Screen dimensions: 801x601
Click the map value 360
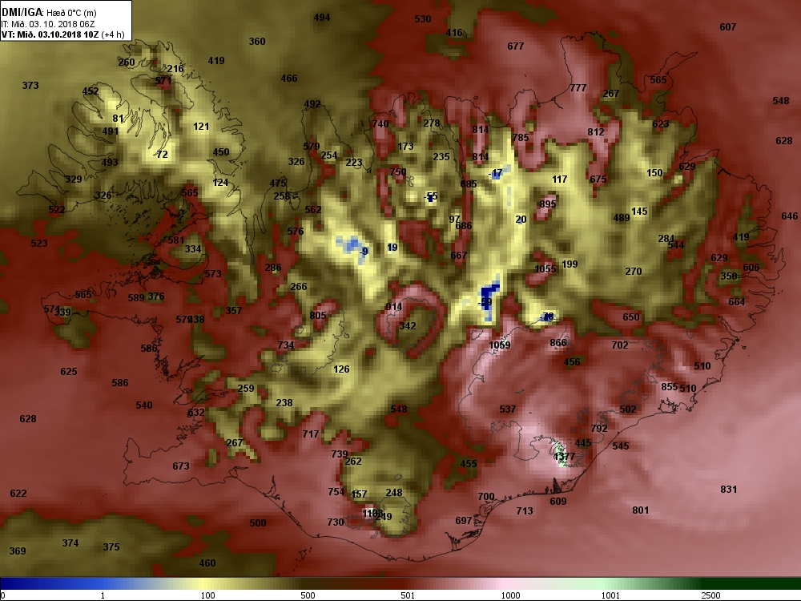click(x=257, y=42)
